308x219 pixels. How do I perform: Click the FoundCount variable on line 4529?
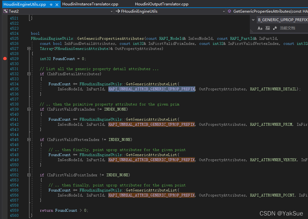64,59
